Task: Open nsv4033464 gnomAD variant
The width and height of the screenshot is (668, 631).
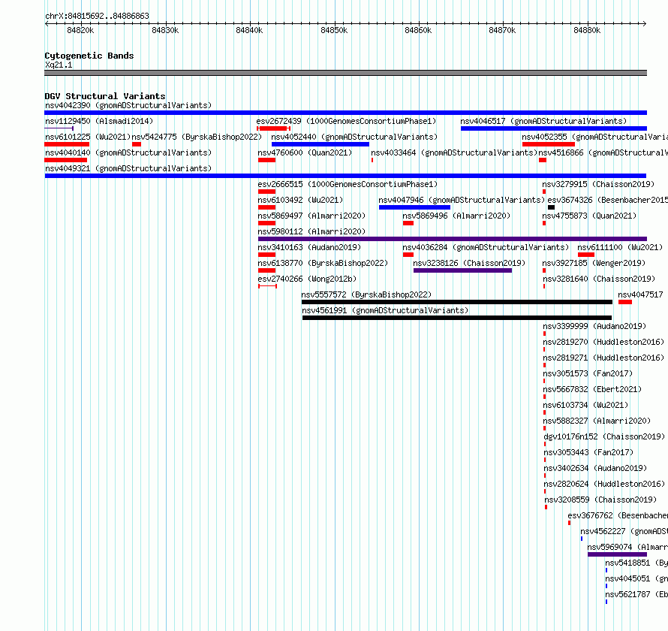Action: coord(454,152)
